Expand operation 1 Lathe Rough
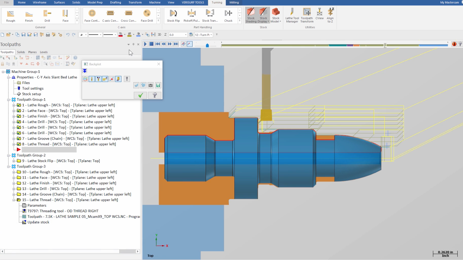This screenshot has height=260, width=463. point(14,105)
